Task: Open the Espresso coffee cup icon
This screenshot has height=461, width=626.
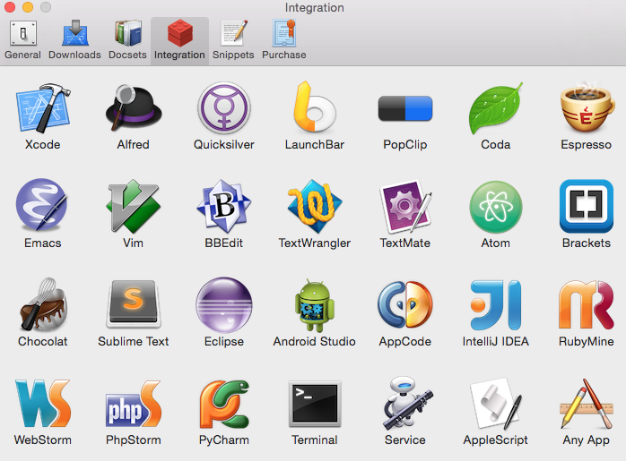Action: coord(586,107)
